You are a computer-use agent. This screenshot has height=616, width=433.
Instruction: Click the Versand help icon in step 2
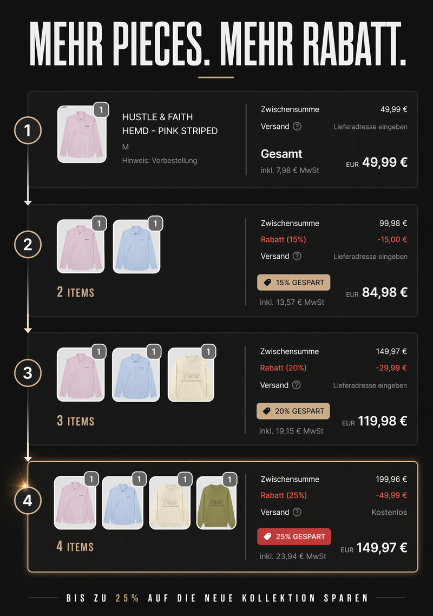[x=297, y=257]
